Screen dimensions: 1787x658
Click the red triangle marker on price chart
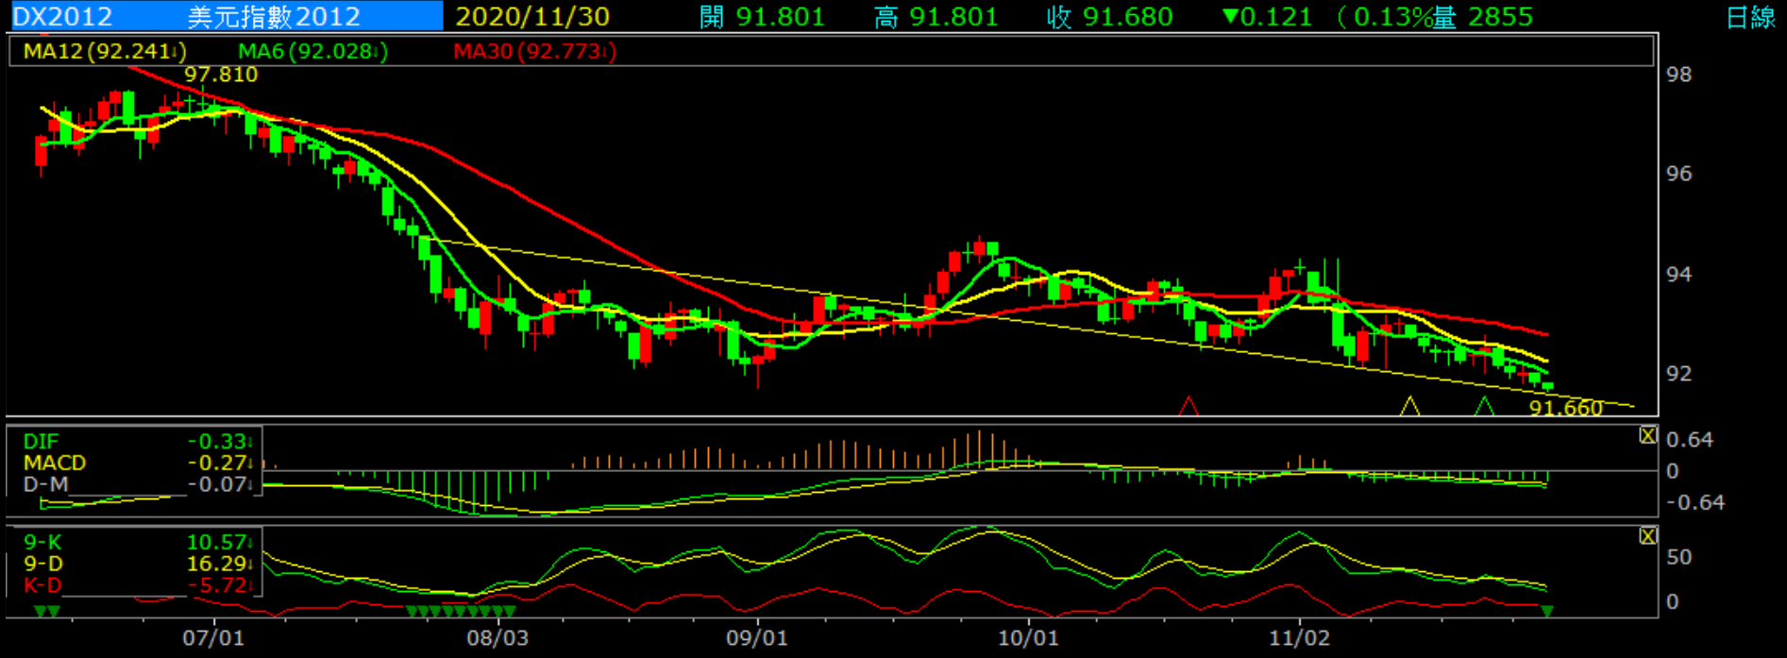[1189, 407]
